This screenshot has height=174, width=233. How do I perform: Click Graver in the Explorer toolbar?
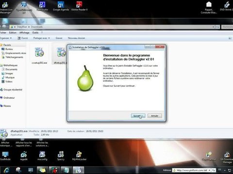[59, 38]
